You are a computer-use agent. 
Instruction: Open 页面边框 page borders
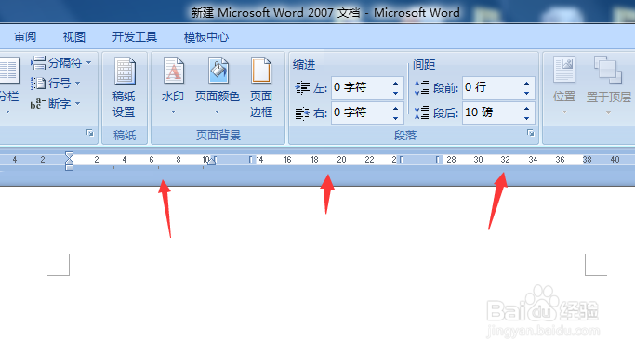tap(261, 88)
